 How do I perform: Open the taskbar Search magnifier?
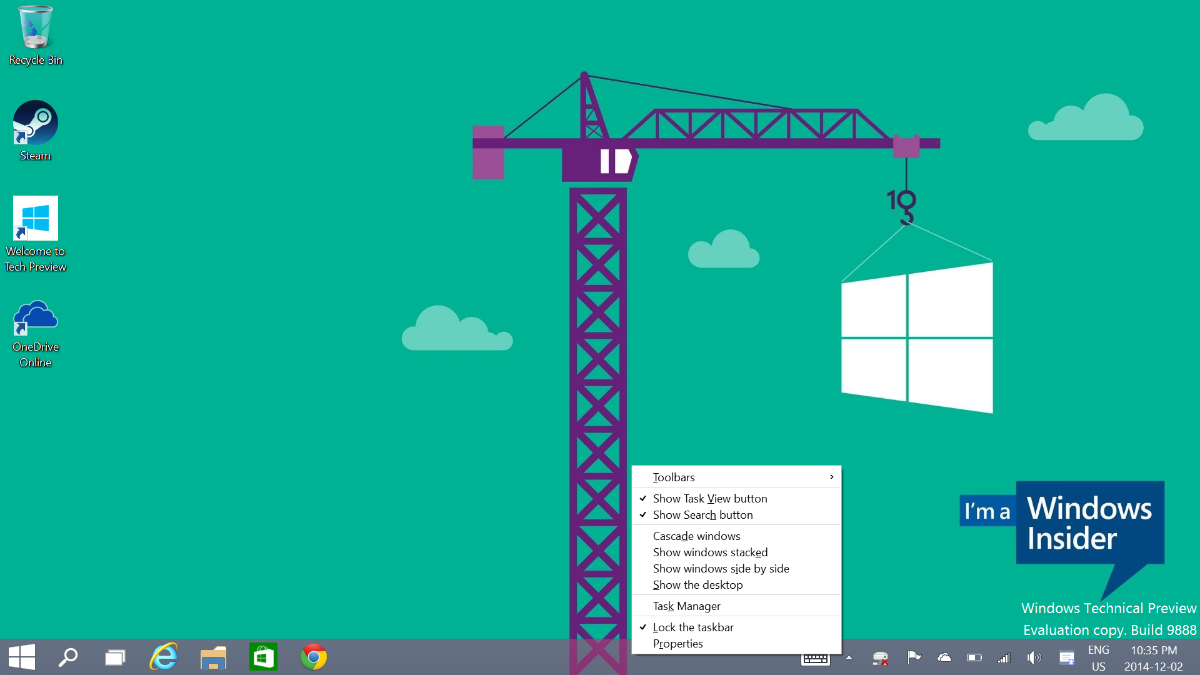pyautogui.click(x=67, y=657)
